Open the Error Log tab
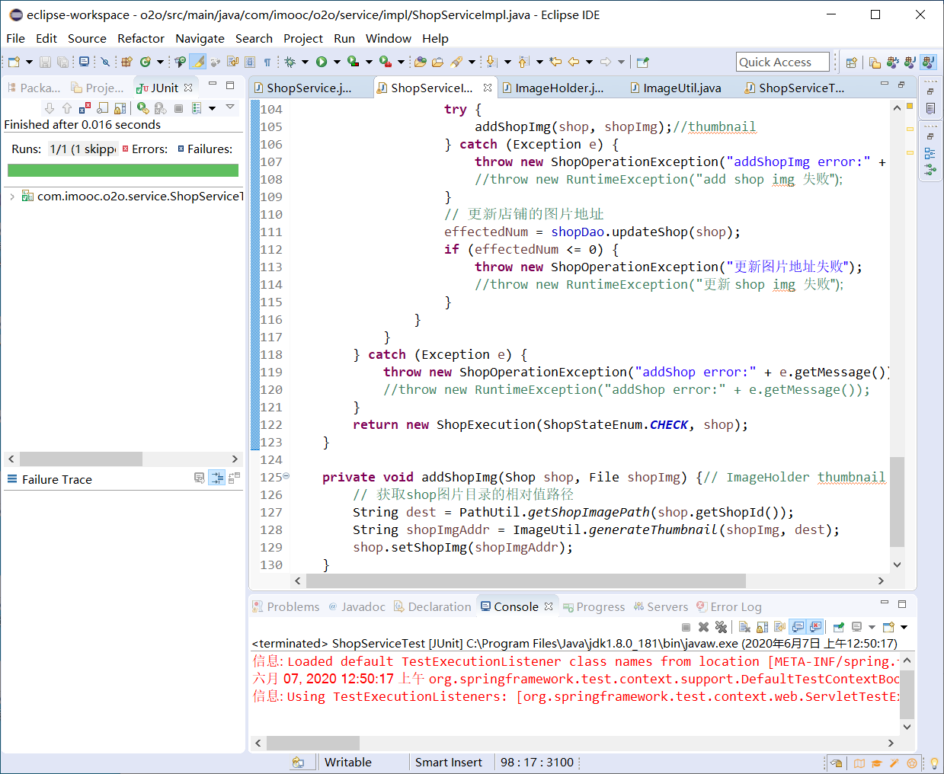 (x=735, y=607)
